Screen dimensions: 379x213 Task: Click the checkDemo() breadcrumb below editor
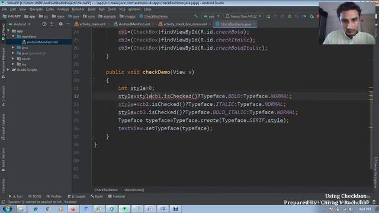point(134,190)
